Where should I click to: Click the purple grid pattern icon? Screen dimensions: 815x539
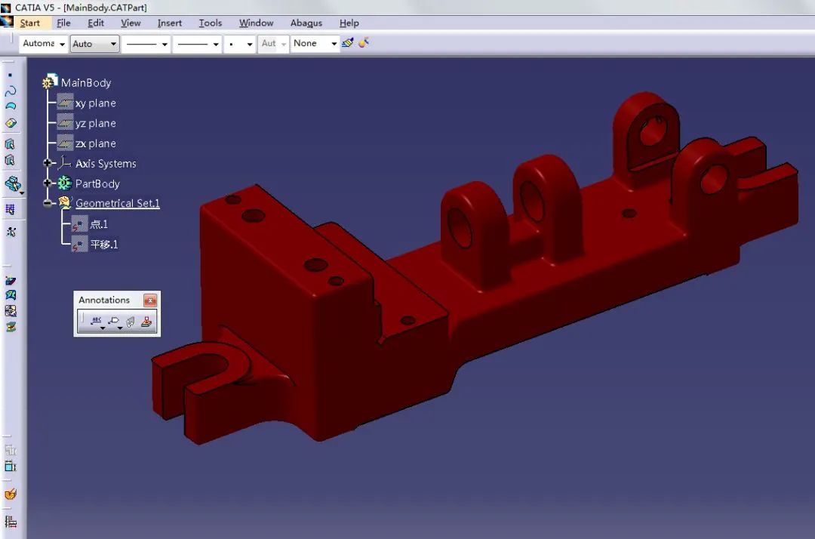coord(10,209)
